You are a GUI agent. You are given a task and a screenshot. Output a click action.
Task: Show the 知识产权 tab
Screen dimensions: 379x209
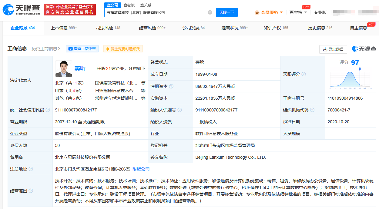[276, 28]
